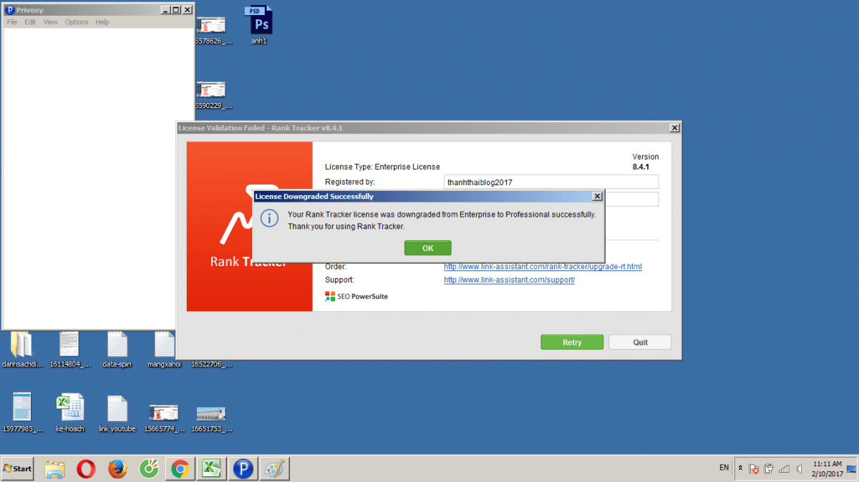Viewport: 859px width, 482px height.
Task: Select the danhsachdi... folder icon
Action: pos(22,350)
